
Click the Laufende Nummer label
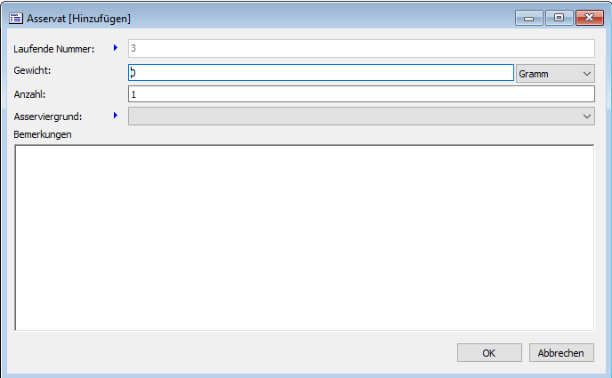tap(54, 48)
